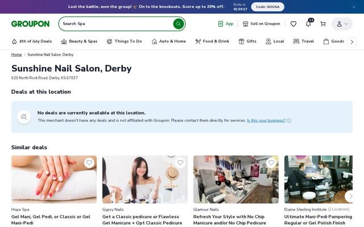The height and width of the screenshot is (227, 364).
Task: Favorite the Glamour Nails deal heart
Action: 271,163
